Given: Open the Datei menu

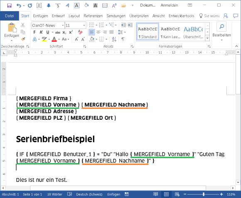Looking at the screenshot, I should (x=10, y=16).
